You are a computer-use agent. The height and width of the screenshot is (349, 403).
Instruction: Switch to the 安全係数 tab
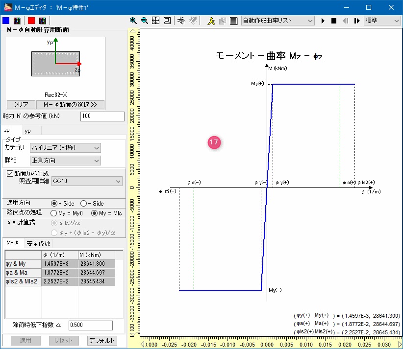[x=38, y=244]
